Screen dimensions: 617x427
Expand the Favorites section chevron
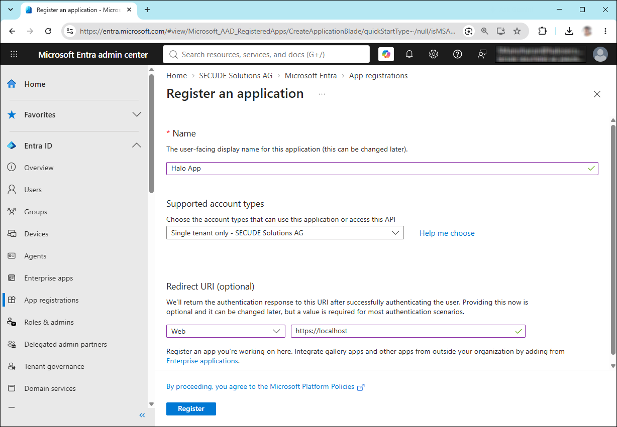(137, 114)
